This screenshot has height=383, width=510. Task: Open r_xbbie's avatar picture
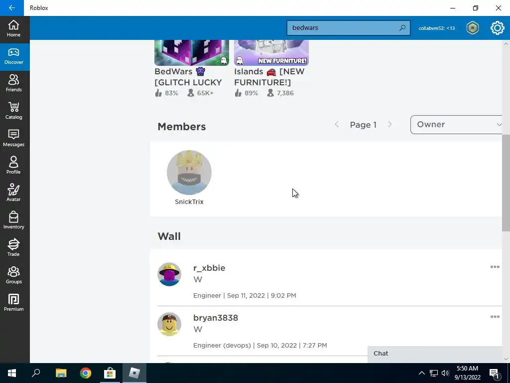pyautogui.click(x=169, y=274)
